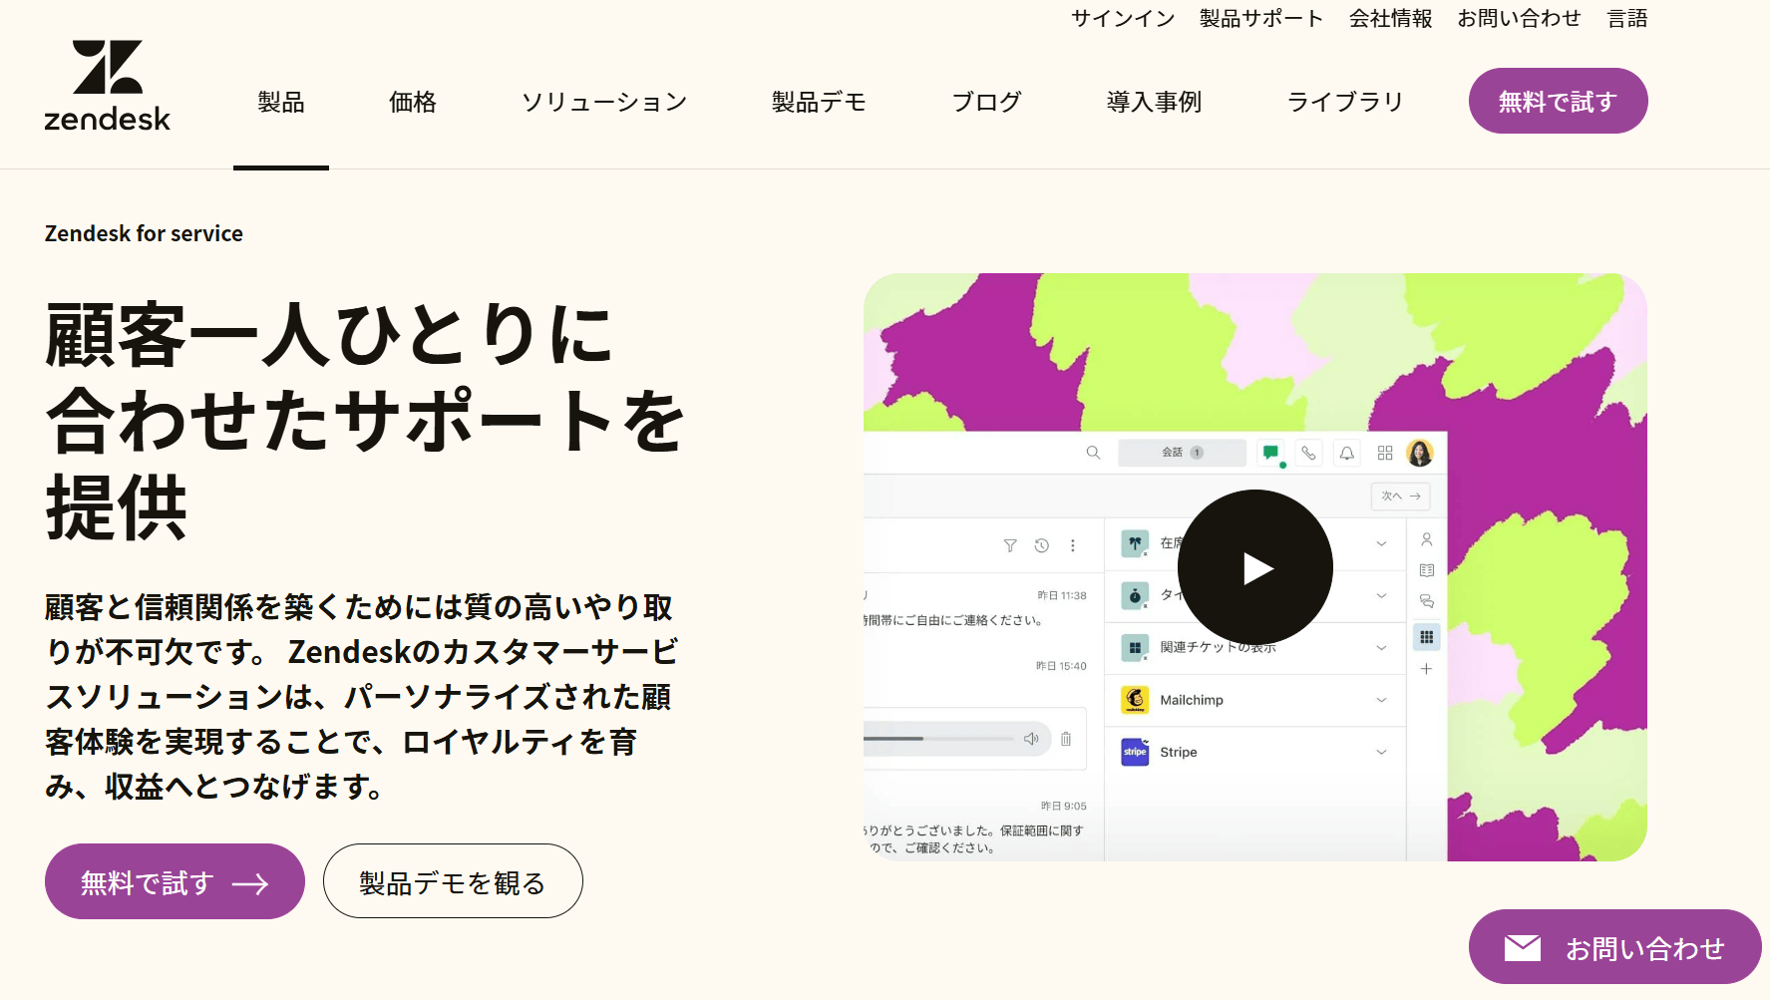Expand the 関連チケットの表示 row chevron
This screenshot has height=1000, width=1770.
coord(1381,647)
